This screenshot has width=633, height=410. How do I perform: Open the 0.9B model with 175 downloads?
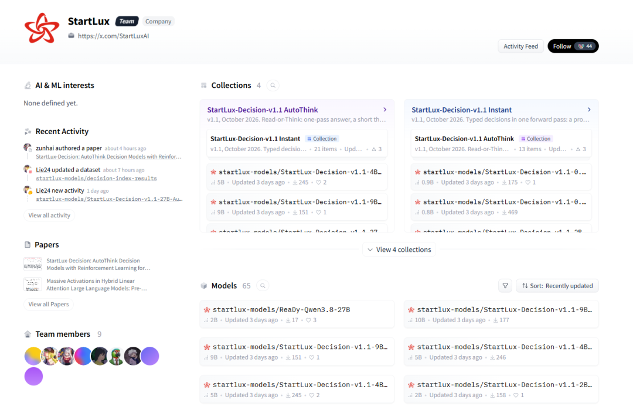click(501, 177)
